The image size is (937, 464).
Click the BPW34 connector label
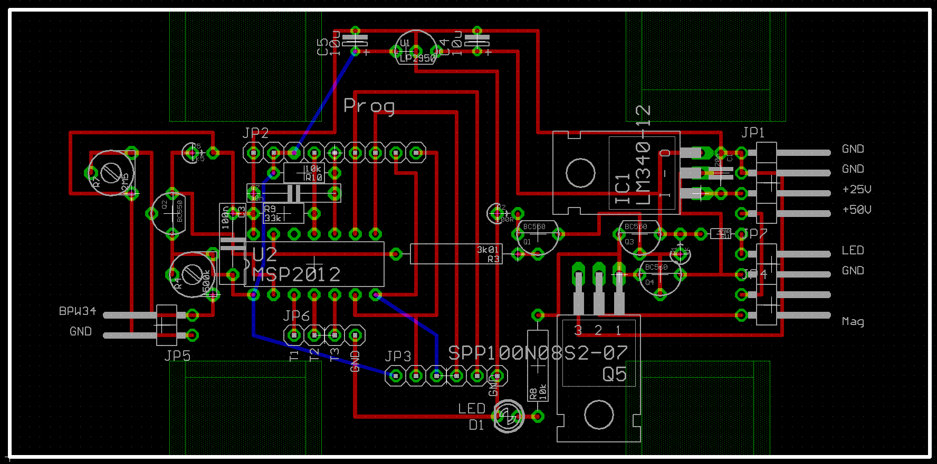[x=78, y=311]
